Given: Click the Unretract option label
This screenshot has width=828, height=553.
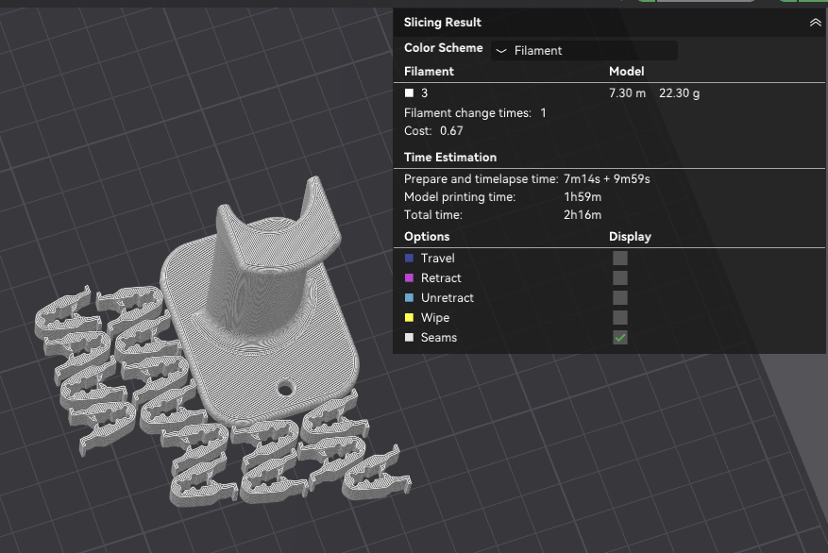Looking at the screenshot, I should (x=448, y=297).
